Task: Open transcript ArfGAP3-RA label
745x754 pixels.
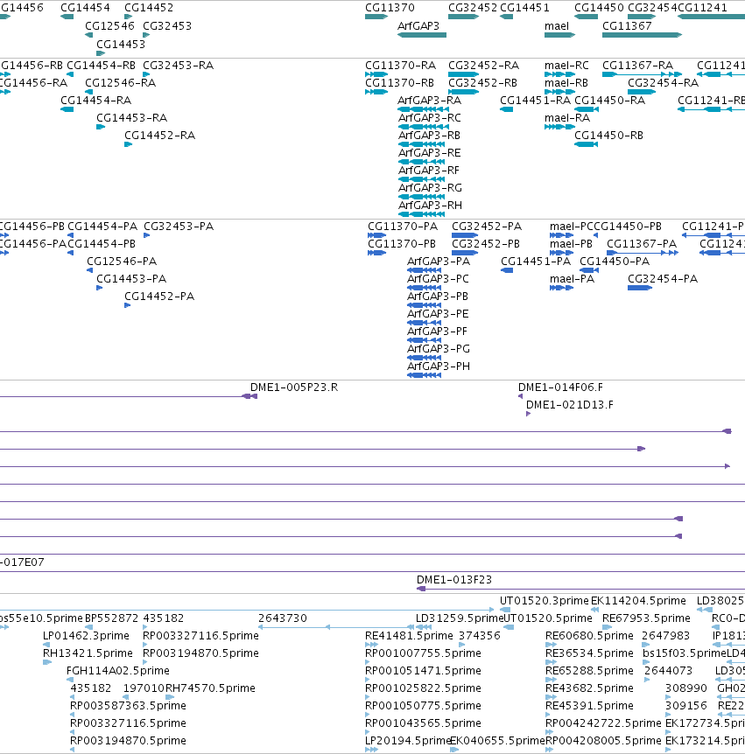Action: click(x=429, y=101)
